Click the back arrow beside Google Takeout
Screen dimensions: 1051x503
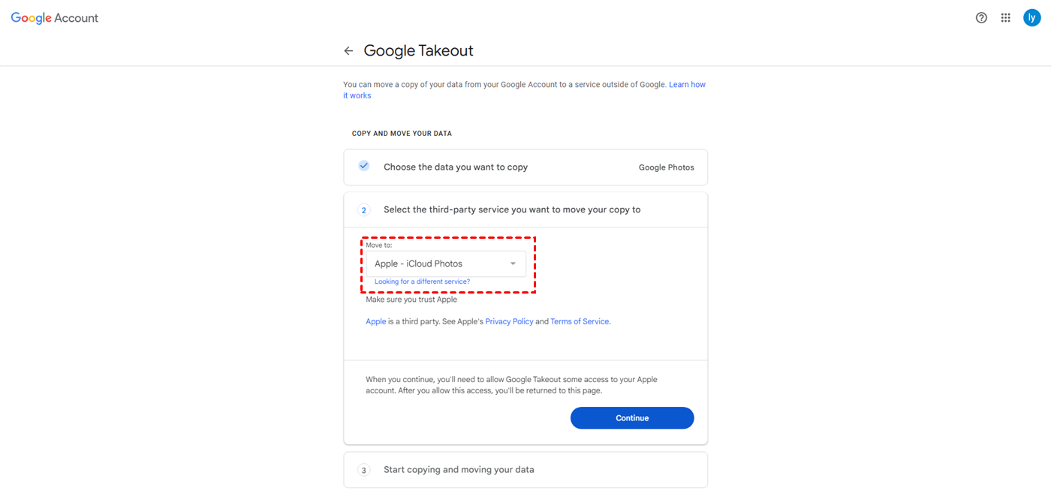[348, 51]
